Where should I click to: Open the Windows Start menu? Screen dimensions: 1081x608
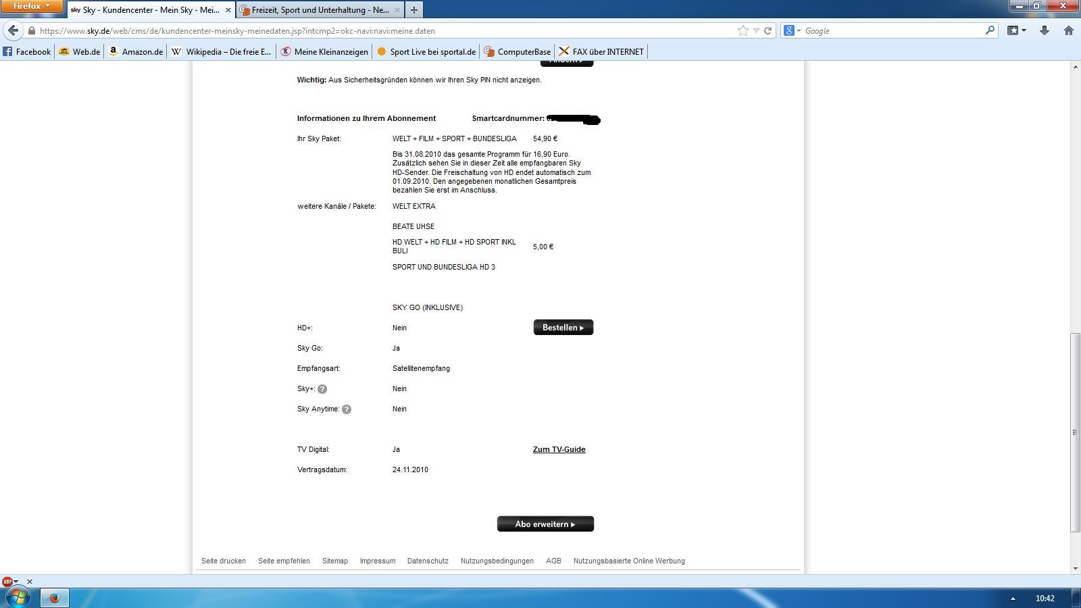point(18,598)
